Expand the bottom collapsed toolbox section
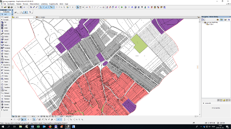The image size is (231, 129). pos(5,110)
